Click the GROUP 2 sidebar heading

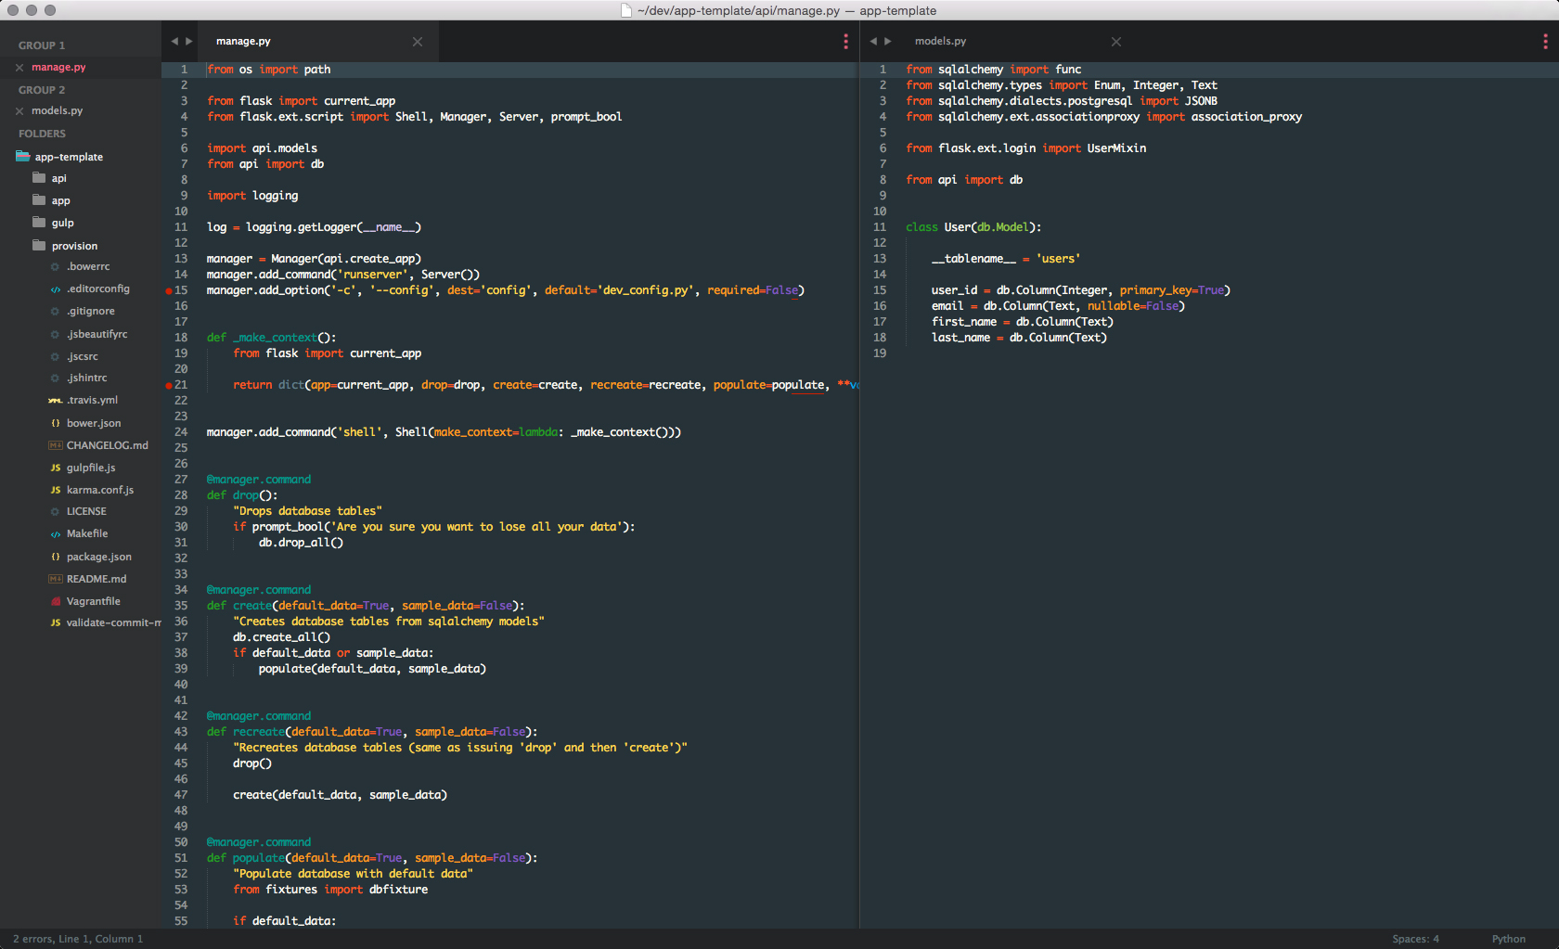click(42, 90)
